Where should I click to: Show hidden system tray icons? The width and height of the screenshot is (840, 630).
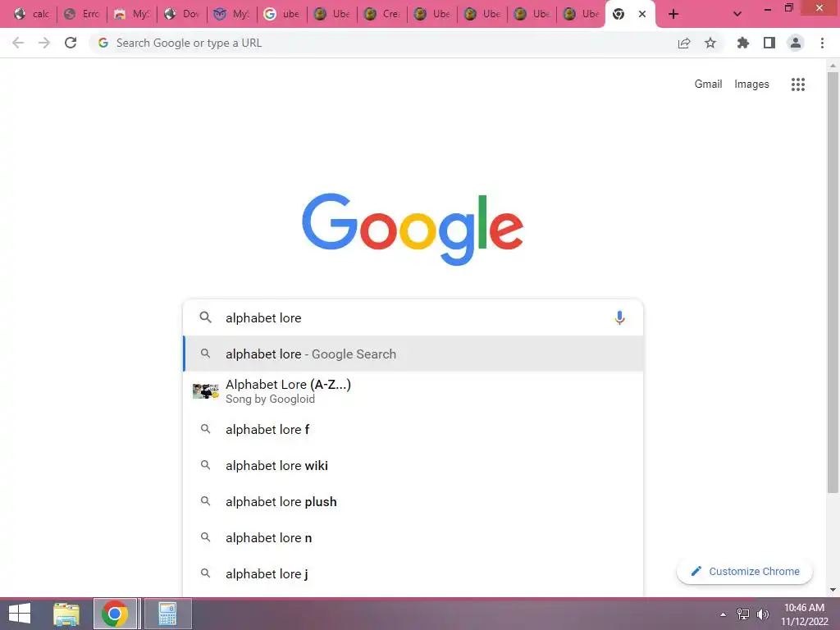(724, 614)
